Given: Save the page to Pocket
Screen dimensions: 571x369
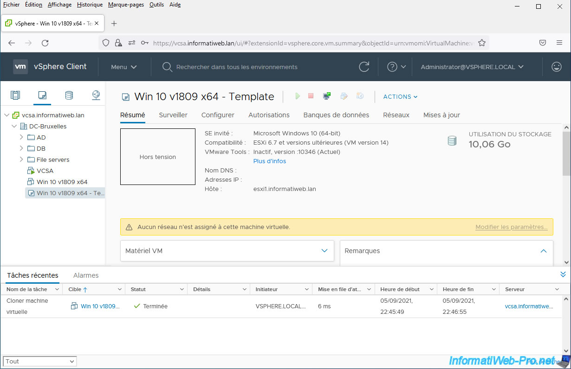Looking at the screenshot, I should pyautogui.click(x=543, y=43).
